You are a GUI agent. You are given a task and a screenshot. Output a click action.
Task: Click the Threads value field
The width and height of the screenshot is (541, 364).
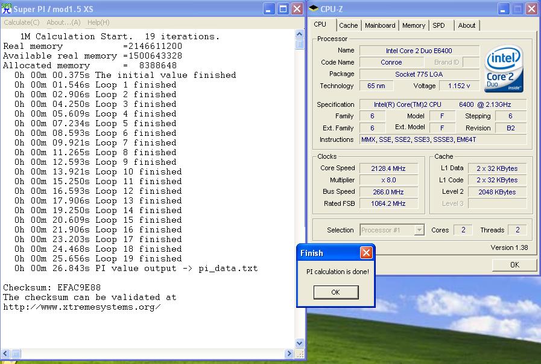click(x=517, y=230)
